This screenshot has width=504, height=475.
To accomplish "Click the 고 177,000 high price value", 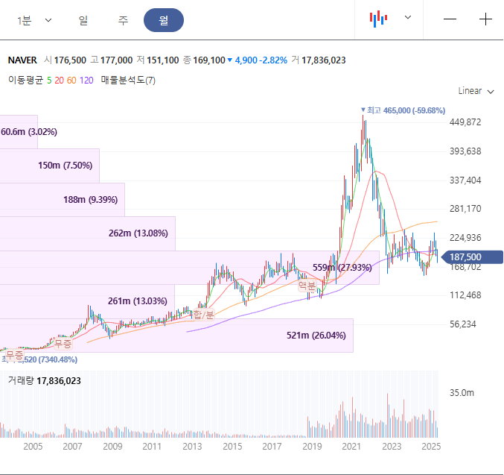I will click(111, 60).
